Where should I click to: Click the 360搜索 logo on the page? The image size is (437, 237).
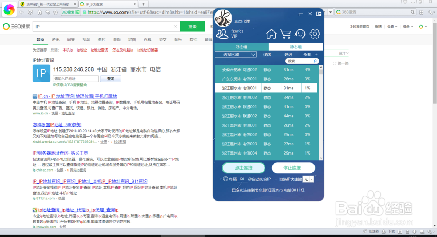coord(17,27)
